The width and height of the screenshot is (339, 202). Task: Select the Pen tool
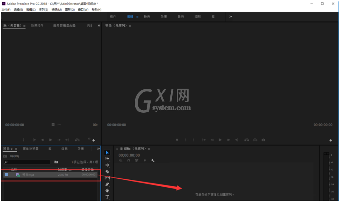107,184
